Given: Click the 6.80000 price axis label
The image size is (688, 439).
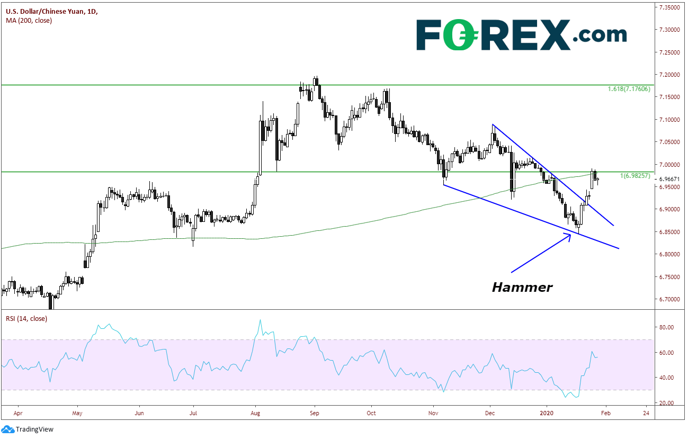Looking at the screenshot, I should (669, 254).
